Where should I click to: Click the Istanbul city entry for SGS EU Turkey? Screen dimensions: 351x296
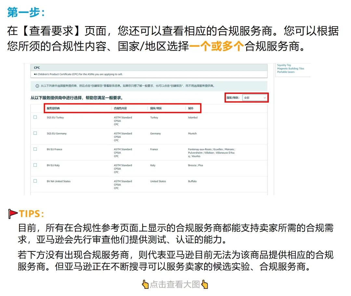(192, 117)
